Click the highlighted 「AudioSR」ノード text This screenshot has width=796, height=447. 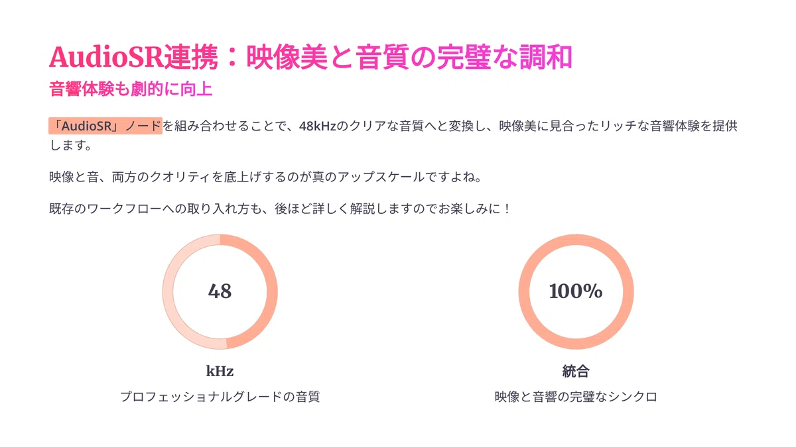(105, 126)
